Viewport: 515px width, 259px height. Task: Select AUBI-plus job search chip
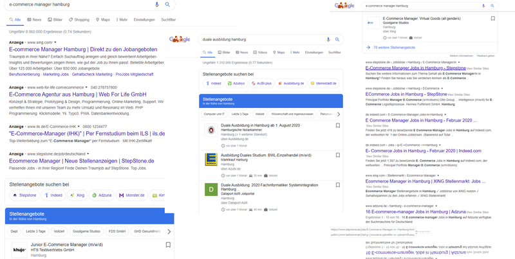click(261, 84)
